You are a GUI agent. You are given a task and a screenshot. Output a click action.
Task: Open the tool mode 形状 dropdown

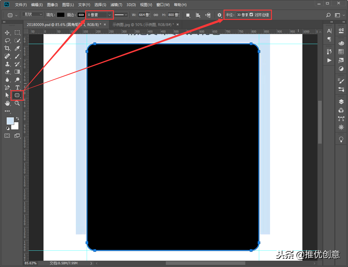coord(32,14)
